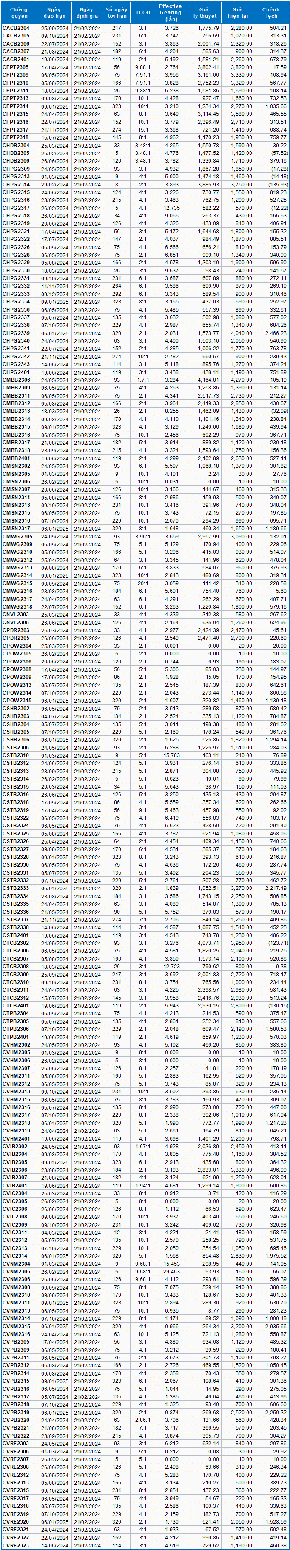Select the Giá hiện tại column header

[237, 13]
